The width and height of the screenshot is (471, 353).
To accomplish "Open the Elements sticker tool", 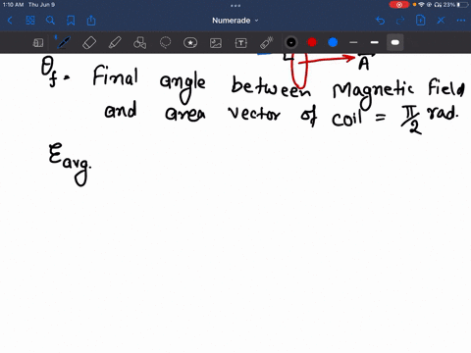I will [x=190, y=43].
